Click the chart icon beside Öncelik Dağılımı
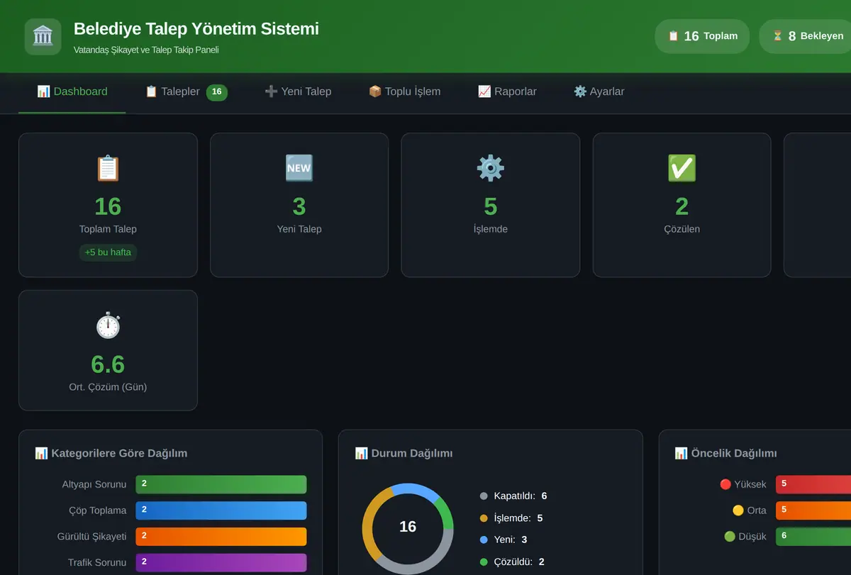This screenshot has height=575, width=851. click(x=681, y=453)
